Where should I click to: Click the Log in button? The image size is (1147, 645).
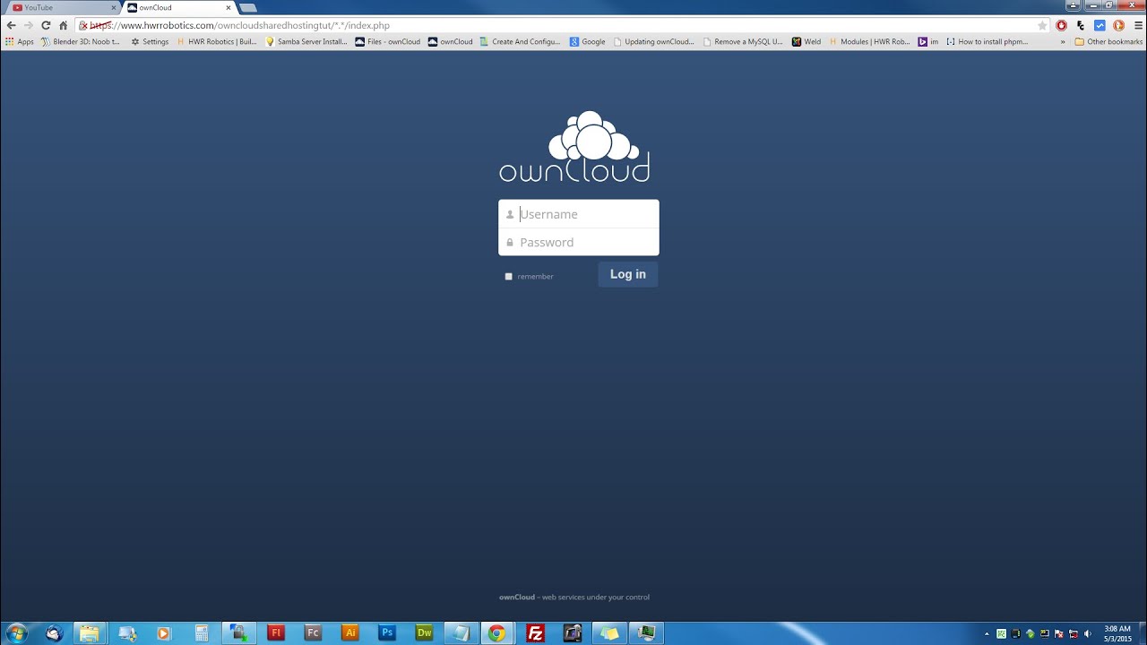628,274
